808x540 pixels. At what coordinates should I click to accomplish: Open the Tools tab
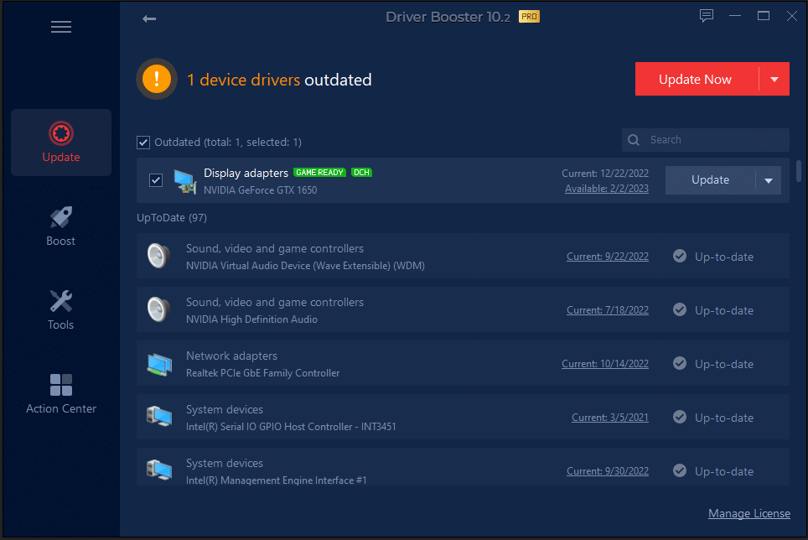[61, 309]
